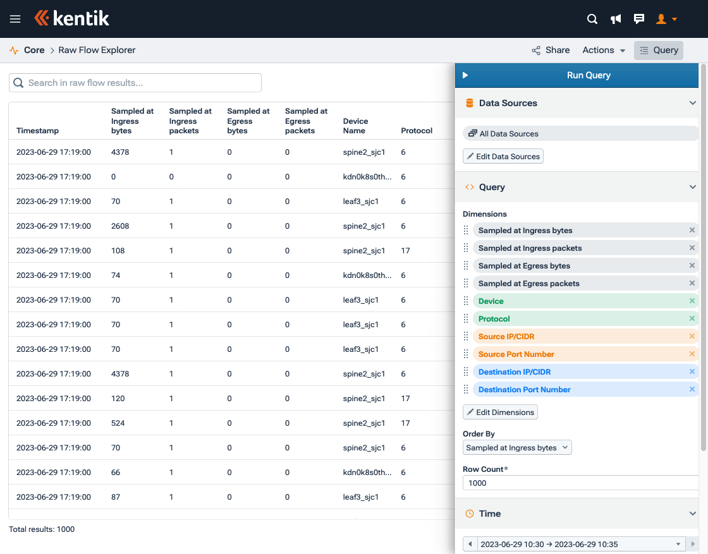Click the Query code brackets icon
Image resolution: width=708 pixels, height=554 pixels.
[468, 187]
